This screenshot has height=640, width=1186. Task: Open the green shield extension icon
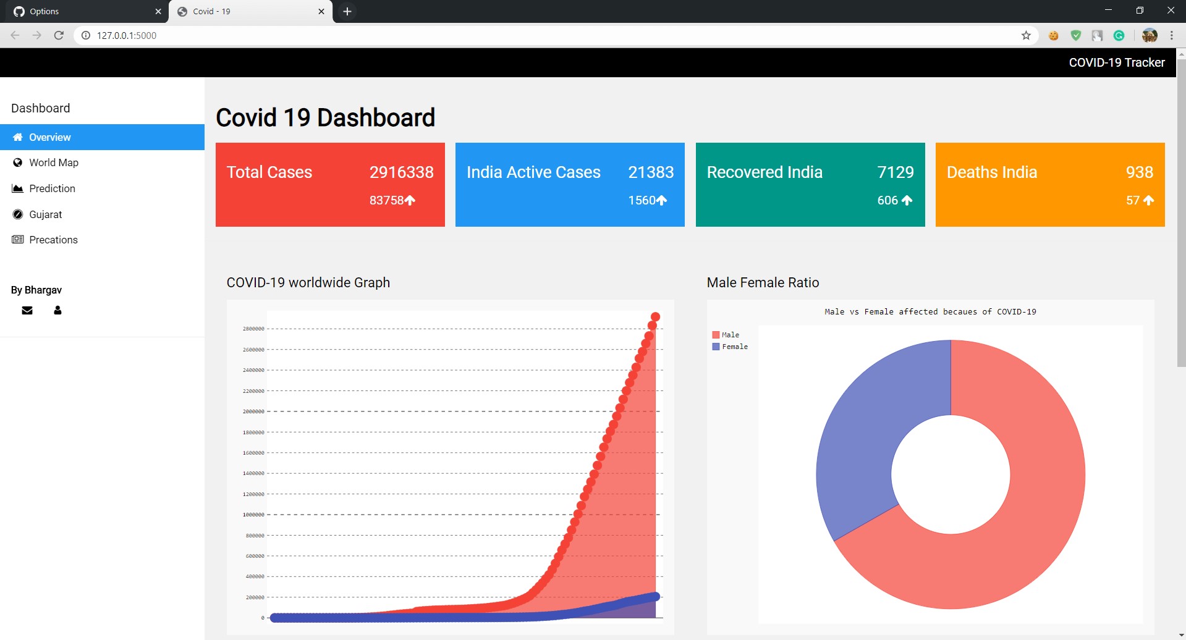1076,35
